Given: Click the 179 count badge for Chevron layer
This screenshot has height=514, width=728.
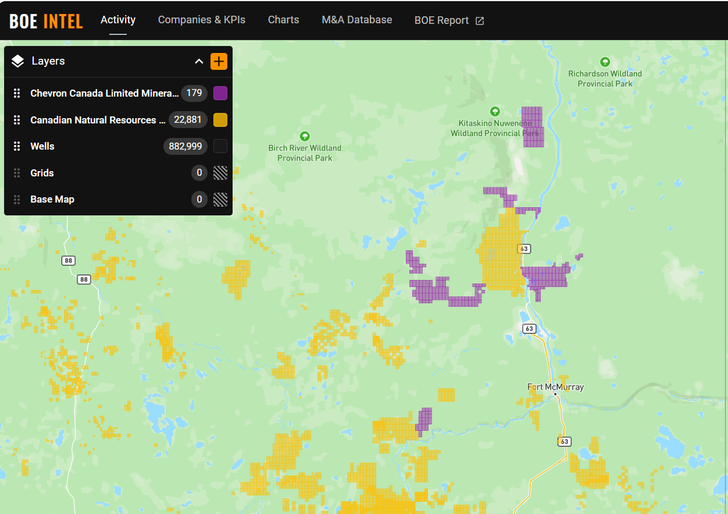Looking at the screenshot, I should coord(194,93).
